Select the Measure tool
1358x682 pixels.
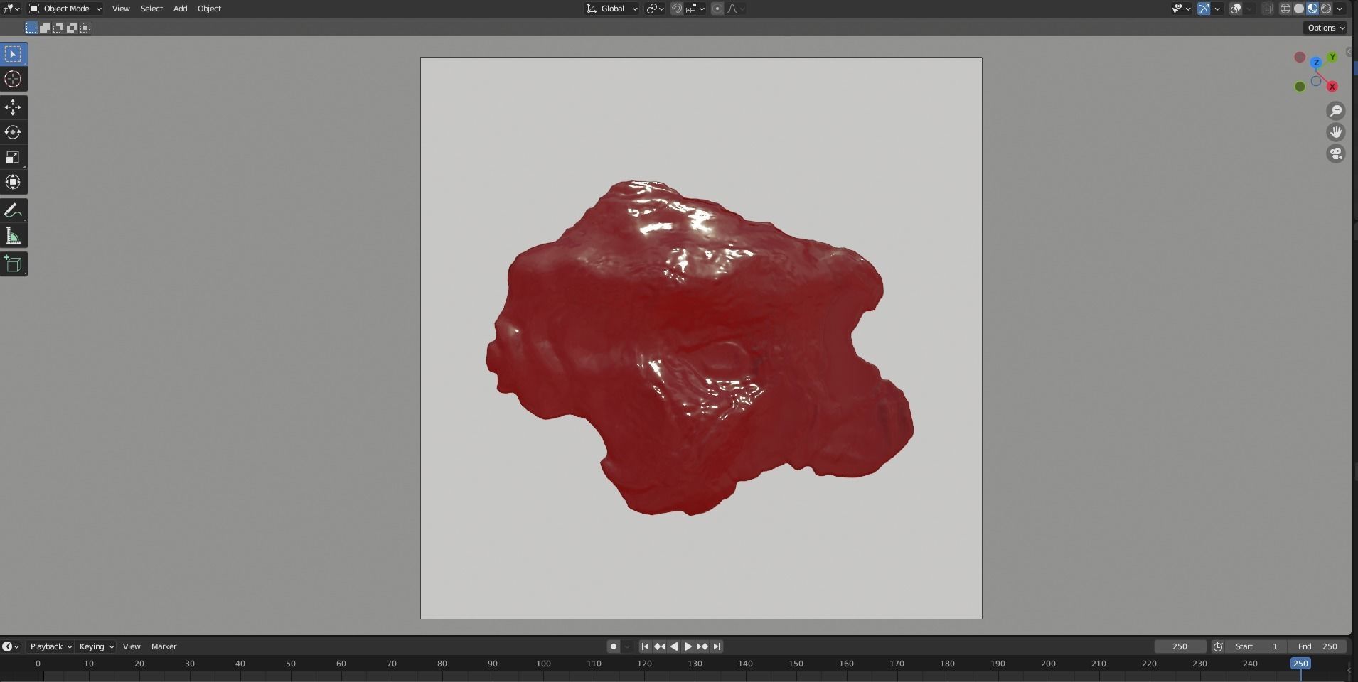(14, 236)
